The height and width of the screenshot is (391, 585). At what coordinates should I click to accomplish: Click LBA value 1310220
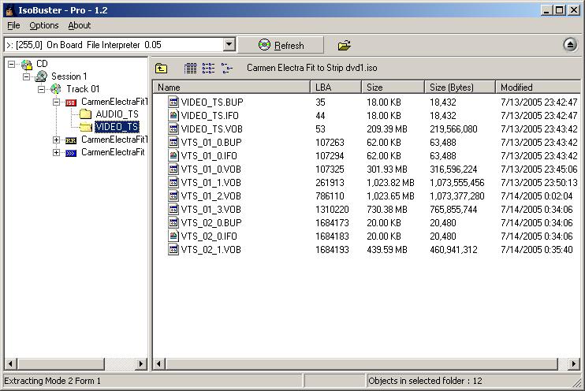click(x=332, y=210)
